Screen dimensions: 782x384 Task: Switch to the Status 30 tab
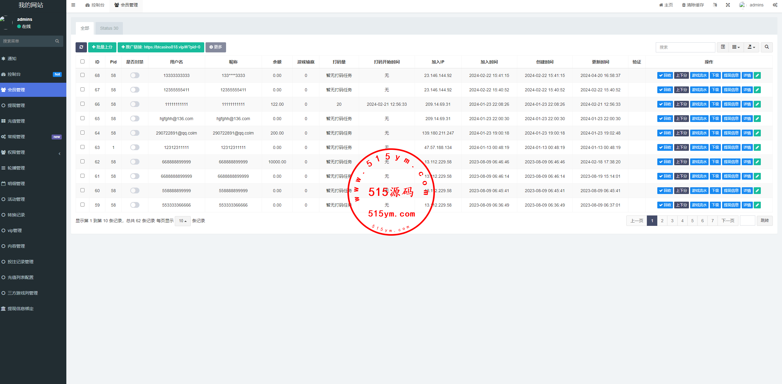109,28
